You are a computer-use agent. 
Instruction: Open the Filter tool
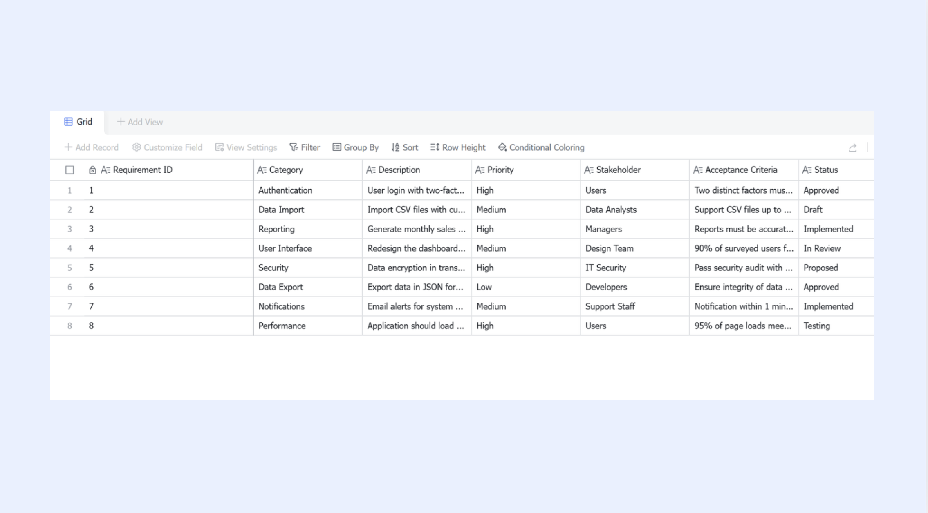coord(305,147)
